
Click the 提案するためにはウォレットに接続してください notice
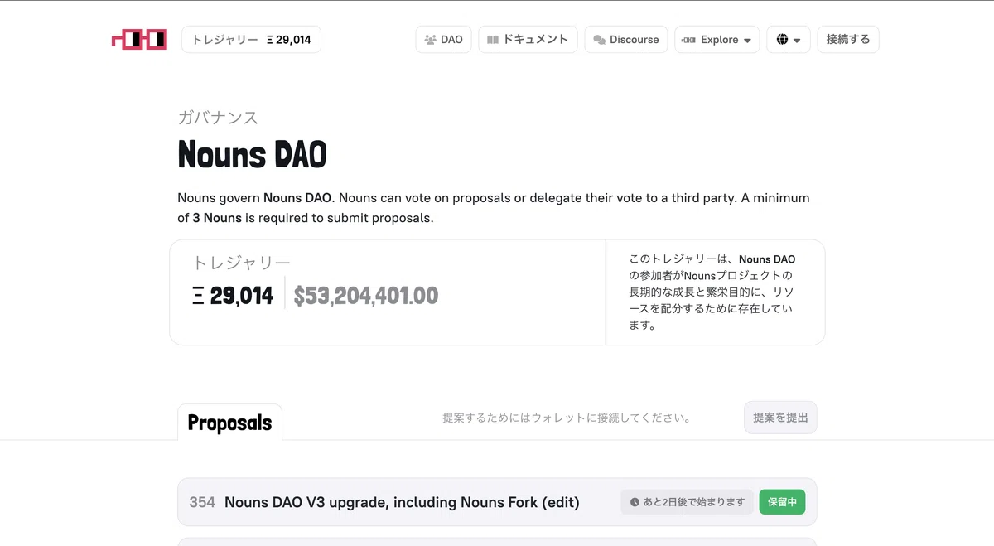point(567,418)
